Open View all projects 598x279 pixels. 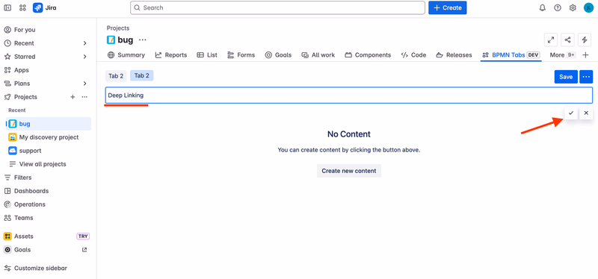click(43, 164)
